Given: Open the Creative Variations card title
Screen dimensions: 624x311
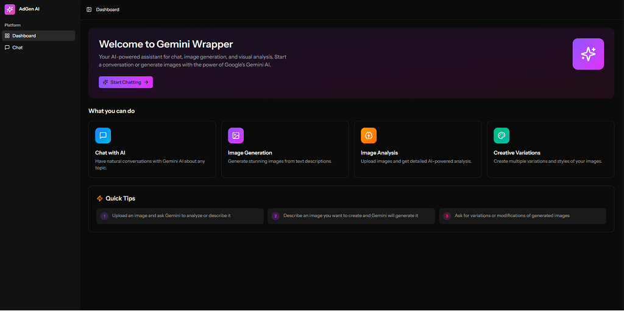Looking at the screenshot, I should point(517,153).
